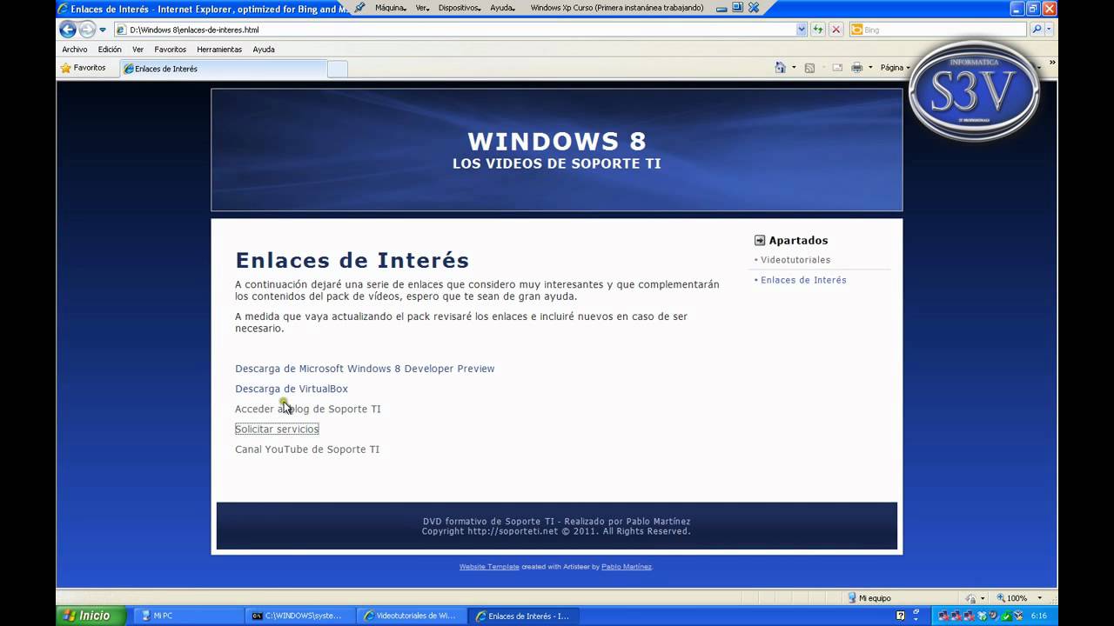Stop loading with the red X
1114x626 pixels.
[836, 30]
